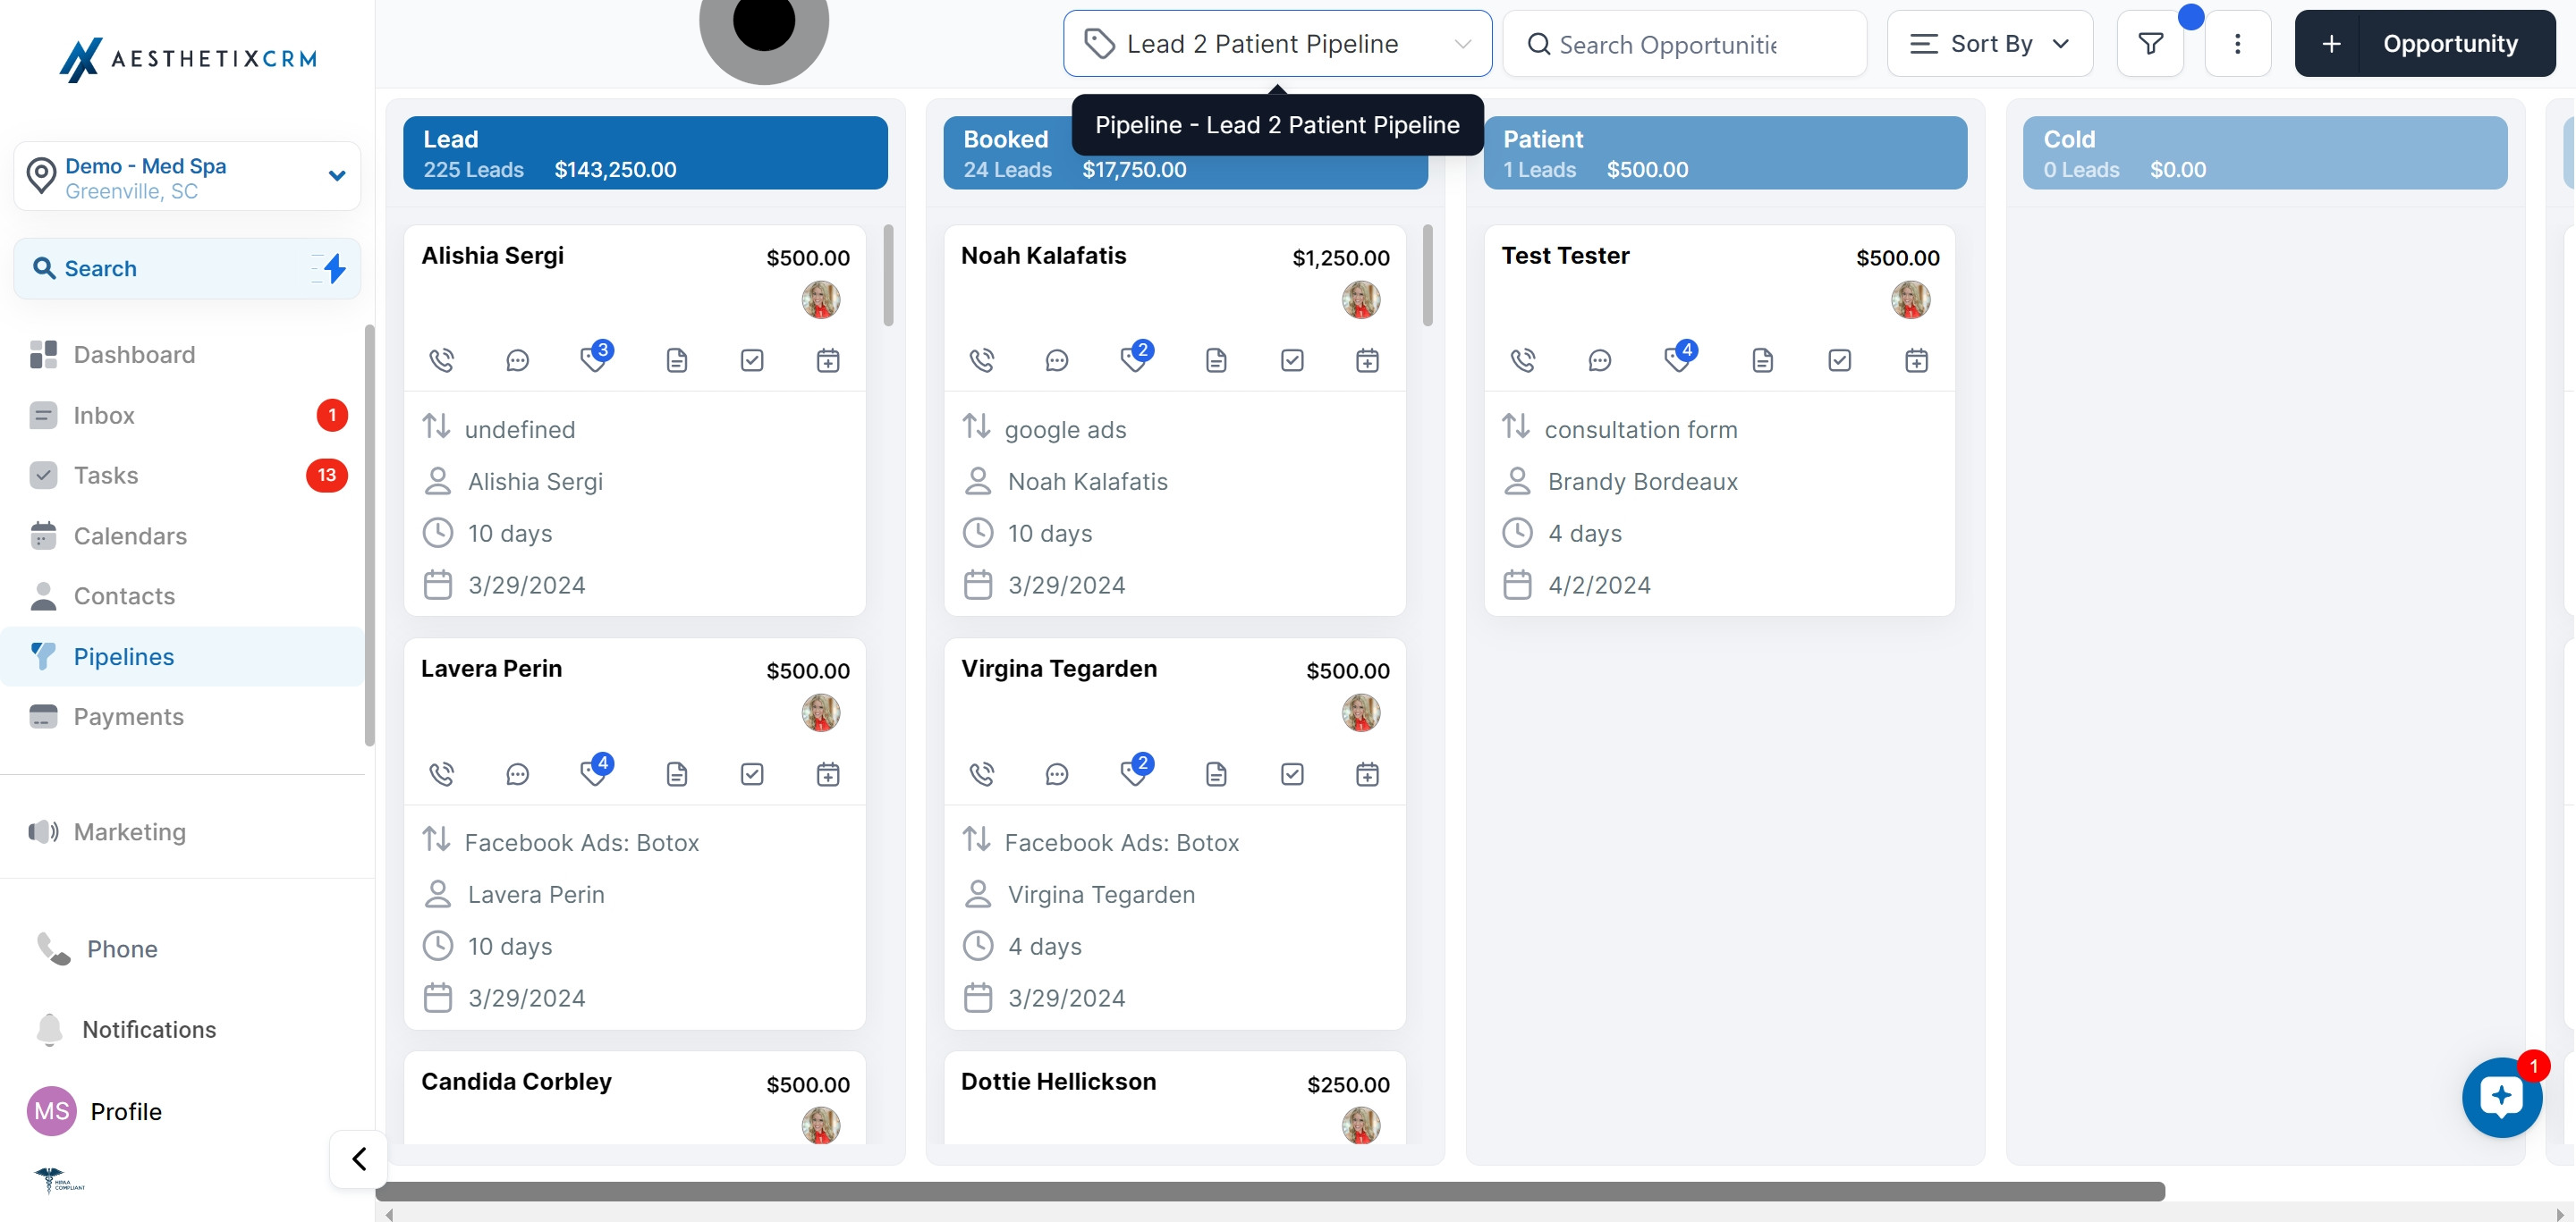
Task: Open Noah Kalafatis opportunity name
Action: [x=1043, y=256]
